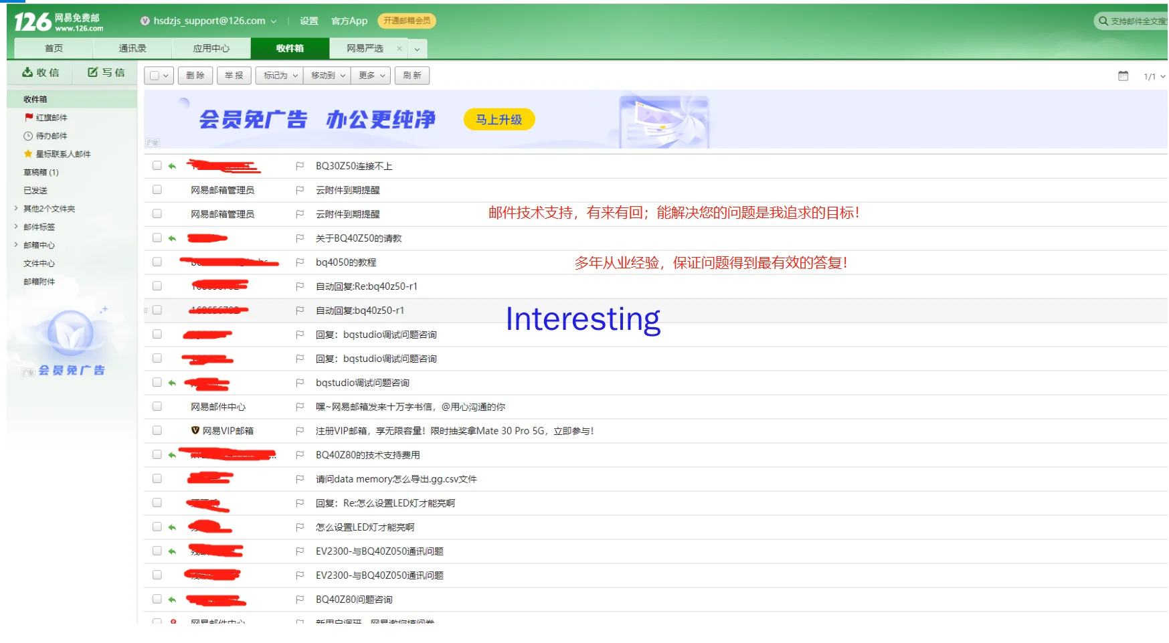The height and width of the screenshot is (643, 1169).
Task: Open the 官方App link
Action: tap(349, 21)
